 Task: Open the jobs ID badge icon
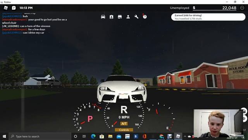point(111,17)
